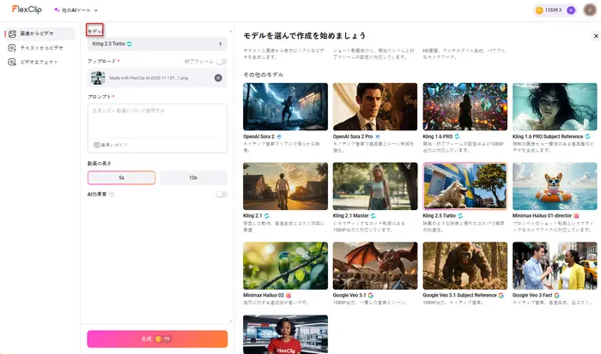The width and height of the screenshot is (601, 354).
Task: Close the model selection panel
Action: (596, 37)
